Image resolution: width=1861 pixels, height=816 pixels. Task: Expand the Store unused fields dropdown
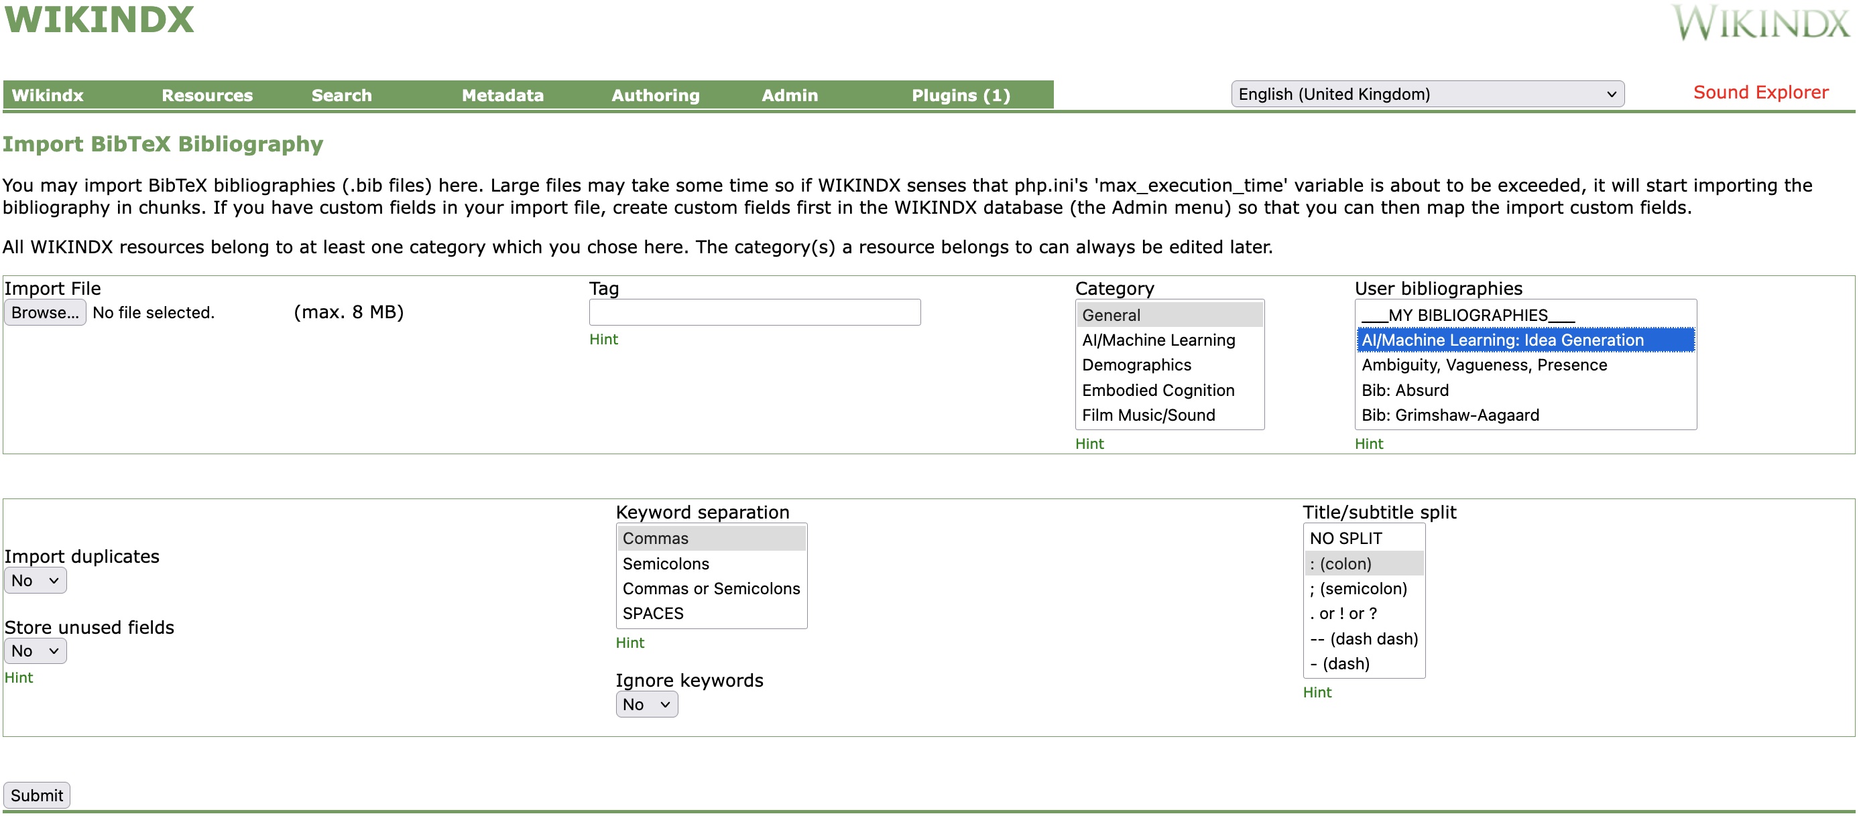[x=35, y=651]
